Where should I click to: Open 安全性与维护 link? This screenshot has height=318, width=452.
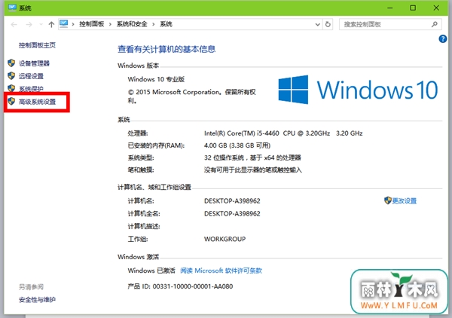[37, 300]
